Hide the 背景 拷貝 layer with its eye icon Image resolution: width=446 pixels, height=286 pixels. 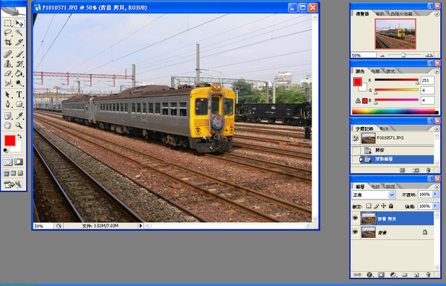pos(355,218)
